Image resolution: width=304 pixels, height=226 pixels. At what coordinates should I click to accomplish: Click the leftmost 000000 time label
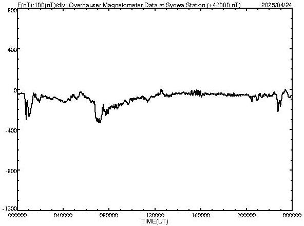[17, 215]
